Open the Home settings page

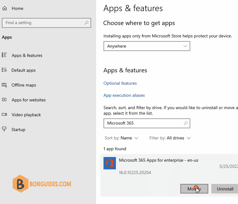click(x=17, y=8)
